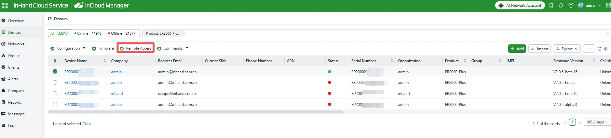Screen dimensions: 611x138
Task: Open notifications bell icon
Action: [x=561, y=6]
